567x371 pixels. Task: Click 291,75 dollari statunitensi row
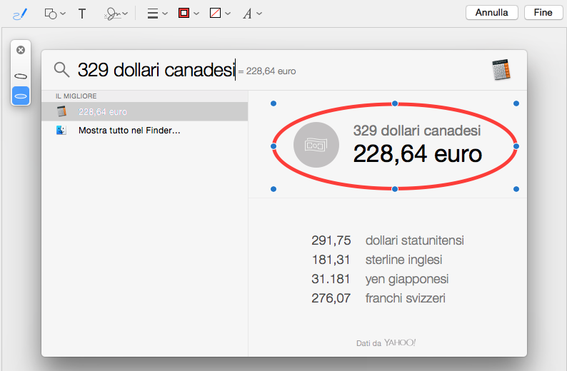point(388,240)
